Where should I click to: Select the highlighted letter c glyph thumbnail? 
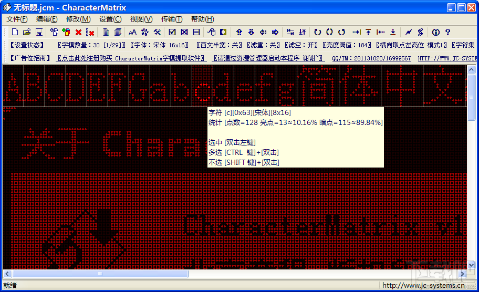click(202, 86)
